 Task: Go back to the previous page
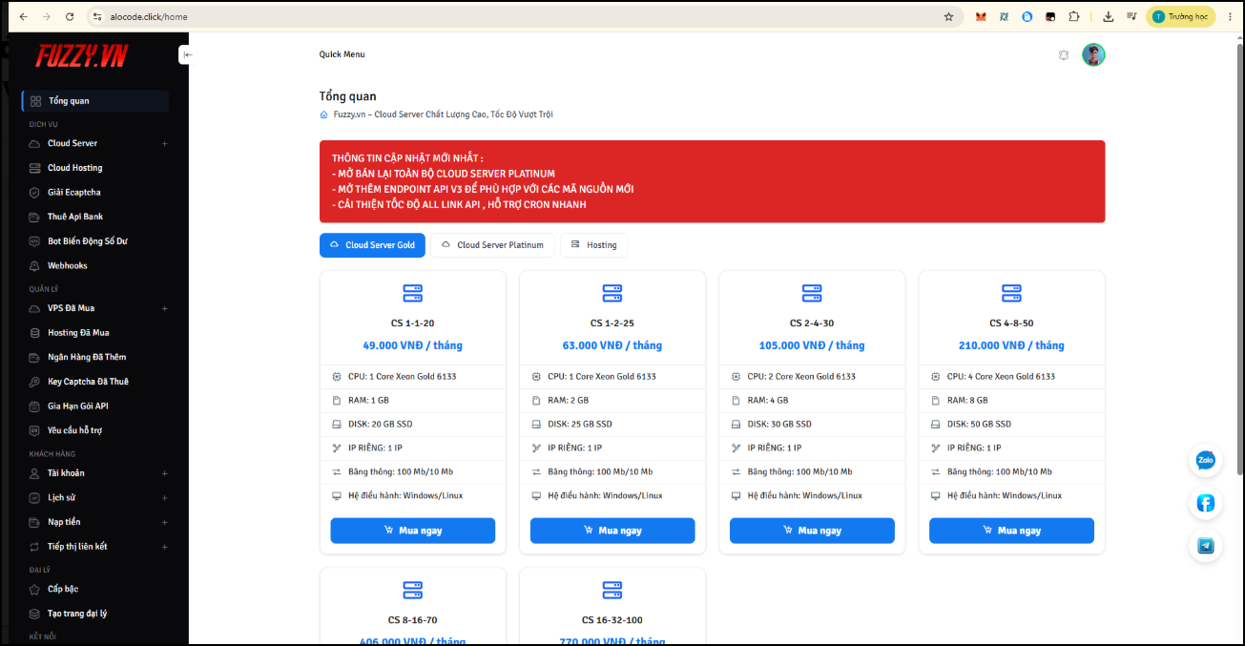23,16
